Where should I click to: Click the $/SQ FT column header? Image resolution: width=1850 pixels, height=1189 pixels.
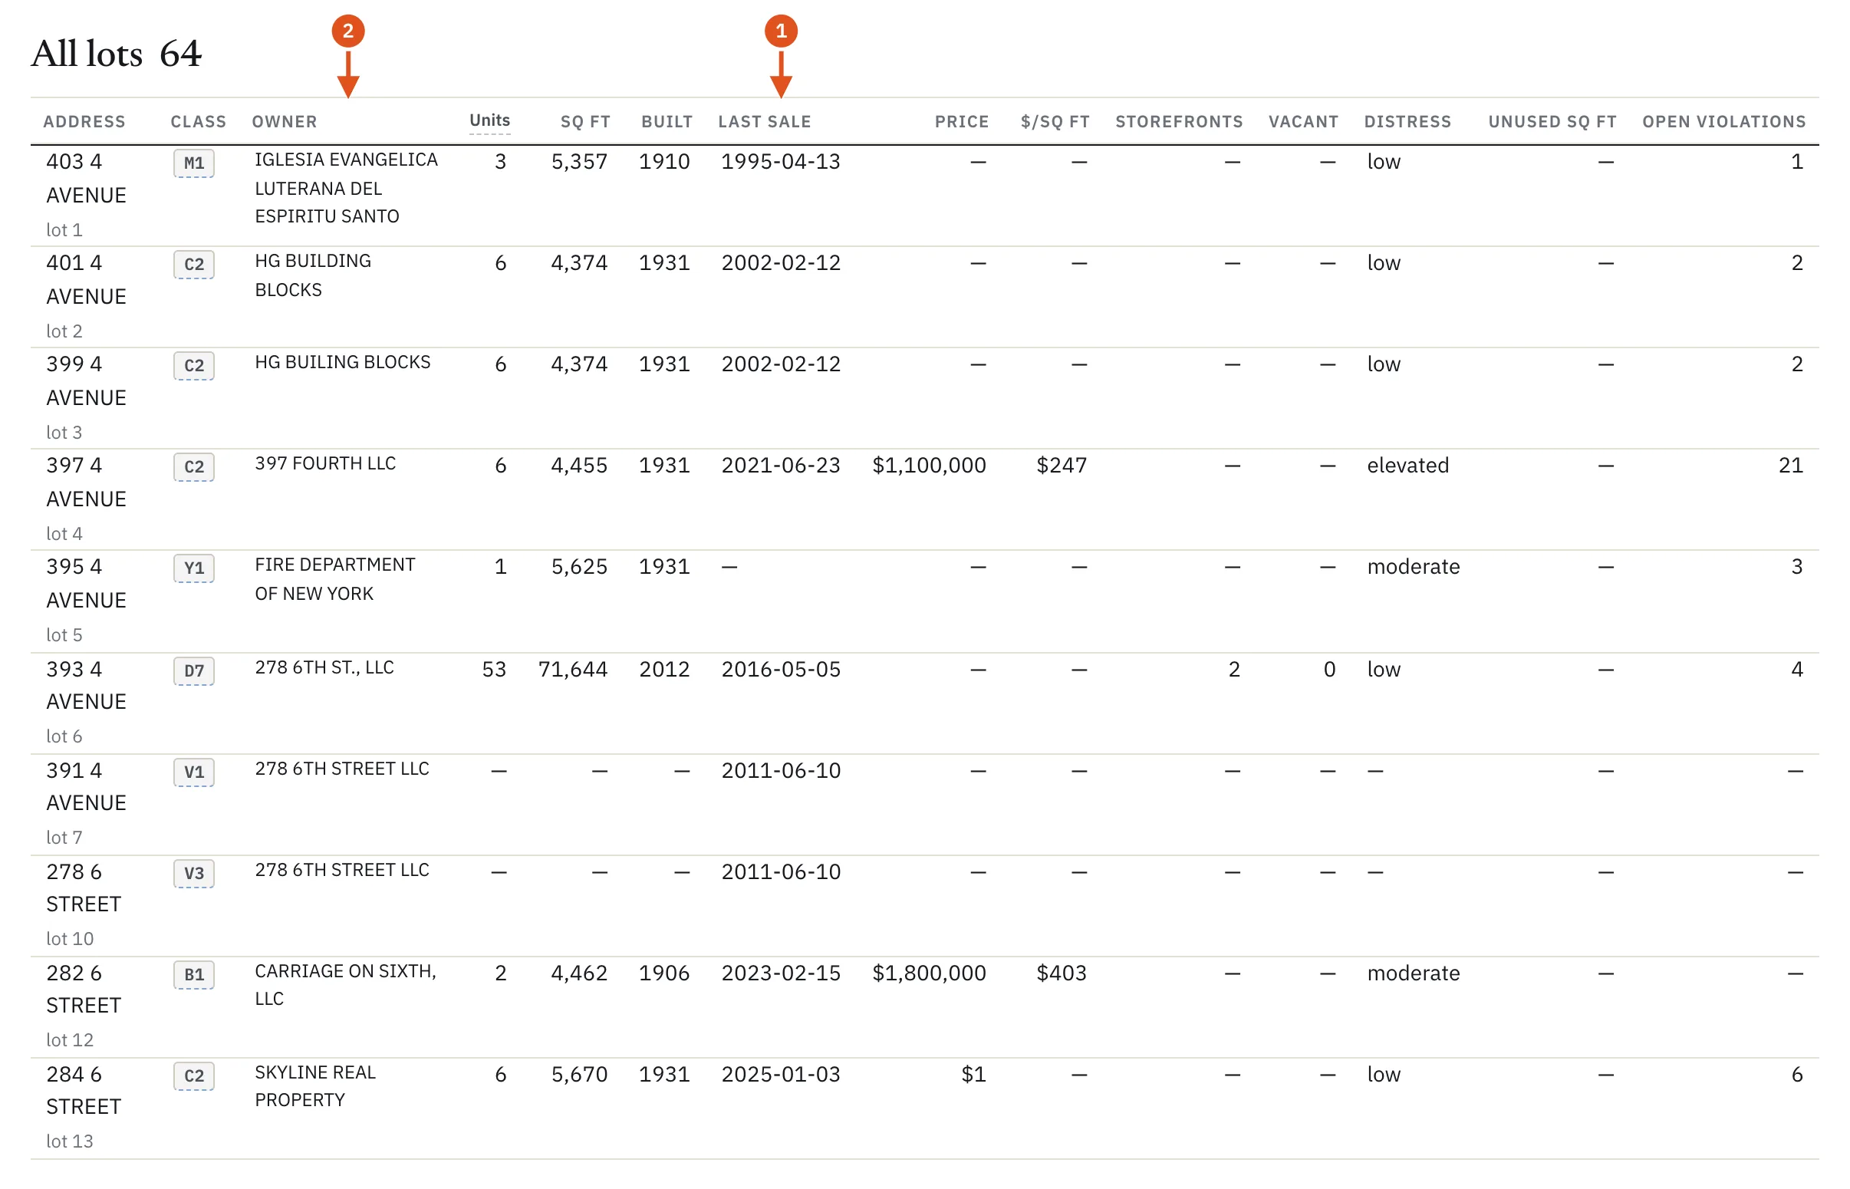coord(1055,122)
